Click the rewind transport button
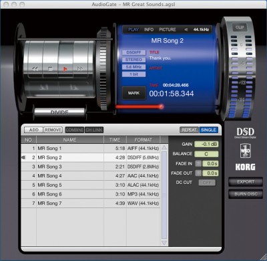 coord(35,69)
